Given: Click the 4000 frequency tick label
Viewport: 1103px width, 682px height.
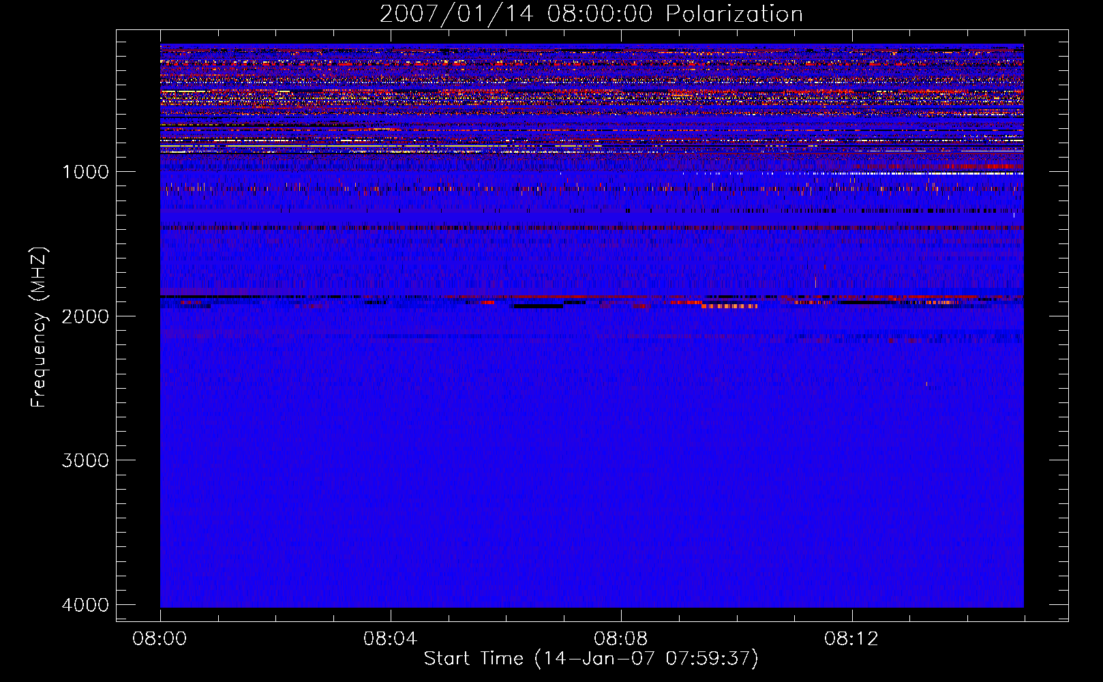Looking at the screenshot, I should (x=85, y=605).
